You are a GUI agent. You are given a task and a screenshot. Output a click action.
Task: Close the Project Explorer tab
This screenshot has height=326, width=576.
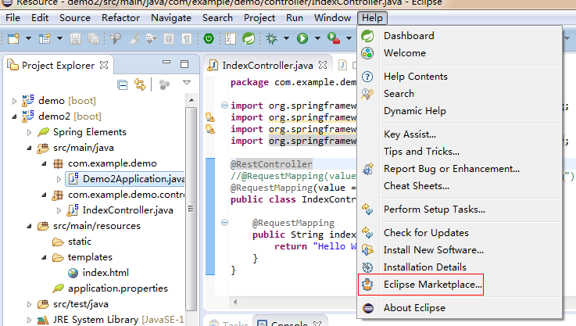(x=104, y=65)
